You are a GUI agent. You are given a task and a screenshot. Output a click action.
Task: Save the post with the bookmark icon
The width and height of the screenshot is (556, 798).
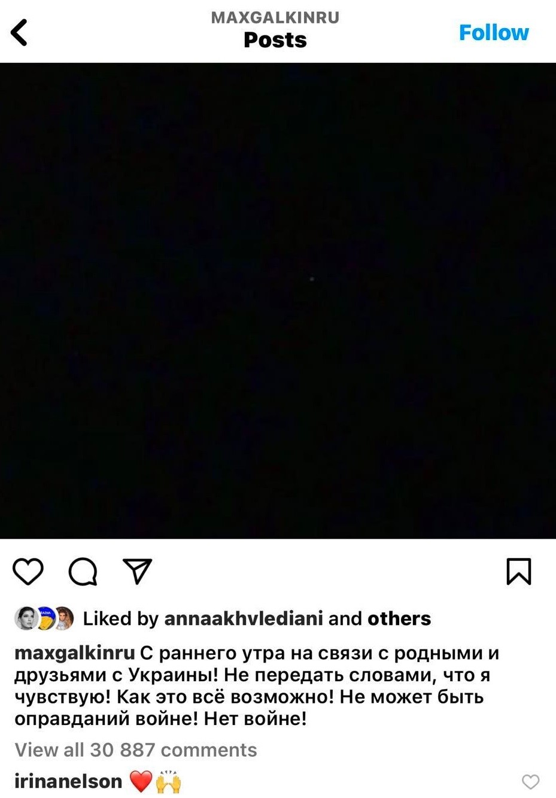point(519,571)
